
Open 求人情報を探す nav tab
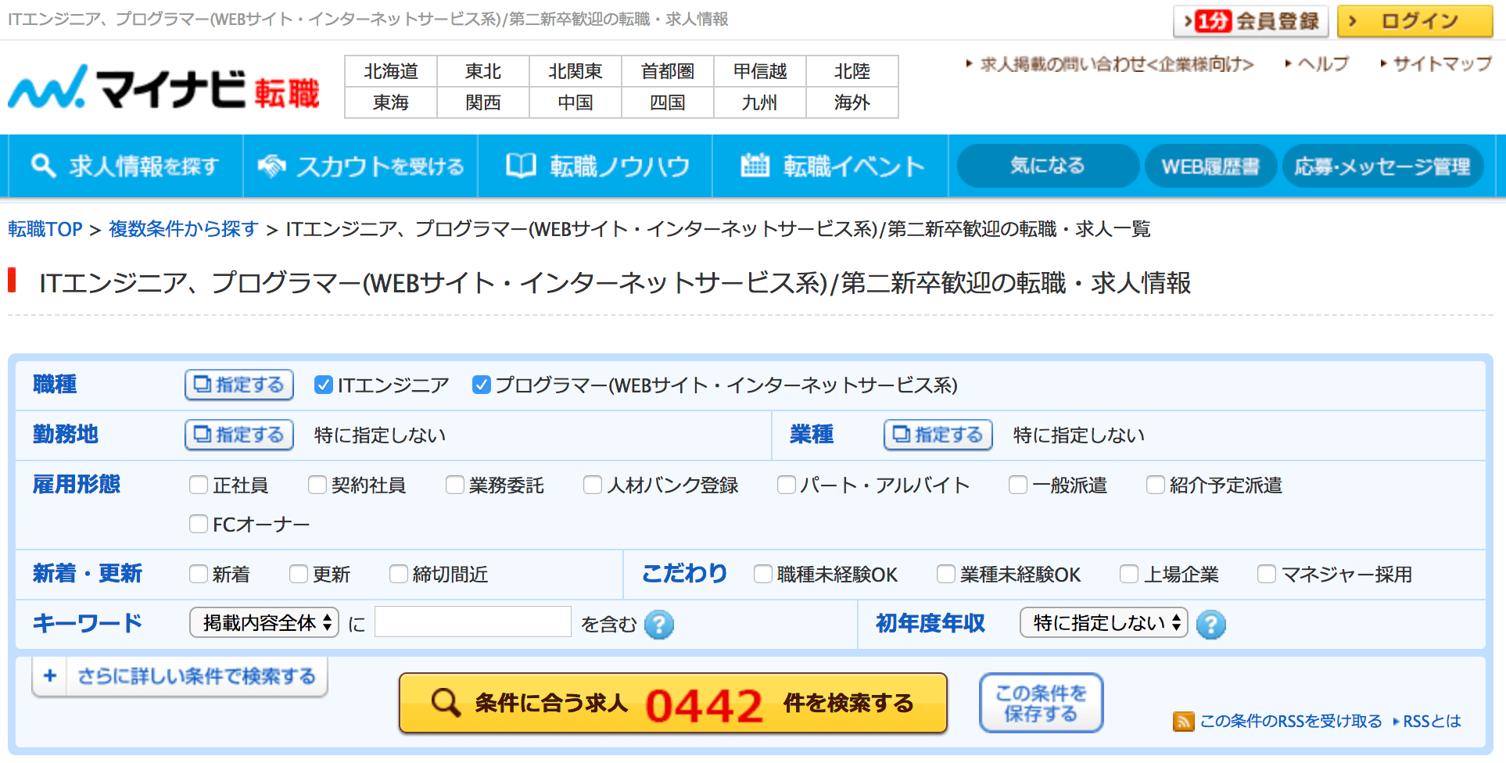tap(125, 166)
